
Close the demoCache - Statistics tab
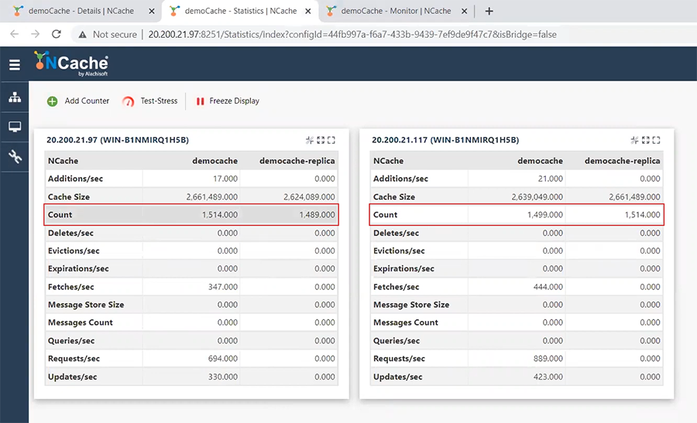tap(308, 11)
